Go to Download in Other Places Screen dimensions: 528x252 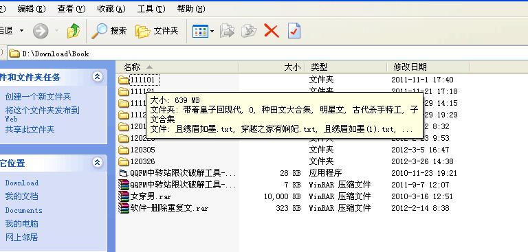(21, 183)
